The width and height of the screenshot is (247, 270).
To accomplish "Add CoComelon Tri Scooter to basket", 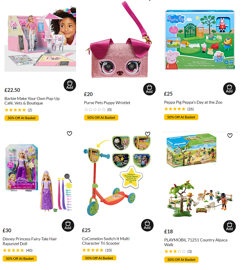I will click(x=147, y=225).
